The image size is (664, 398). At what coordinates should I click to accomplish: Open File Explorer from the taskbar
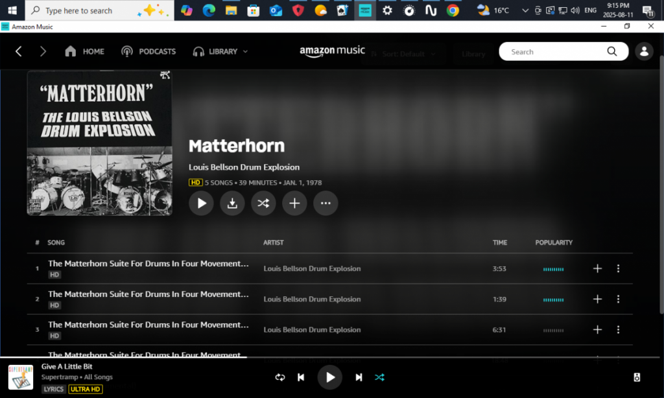coord(231,10)
